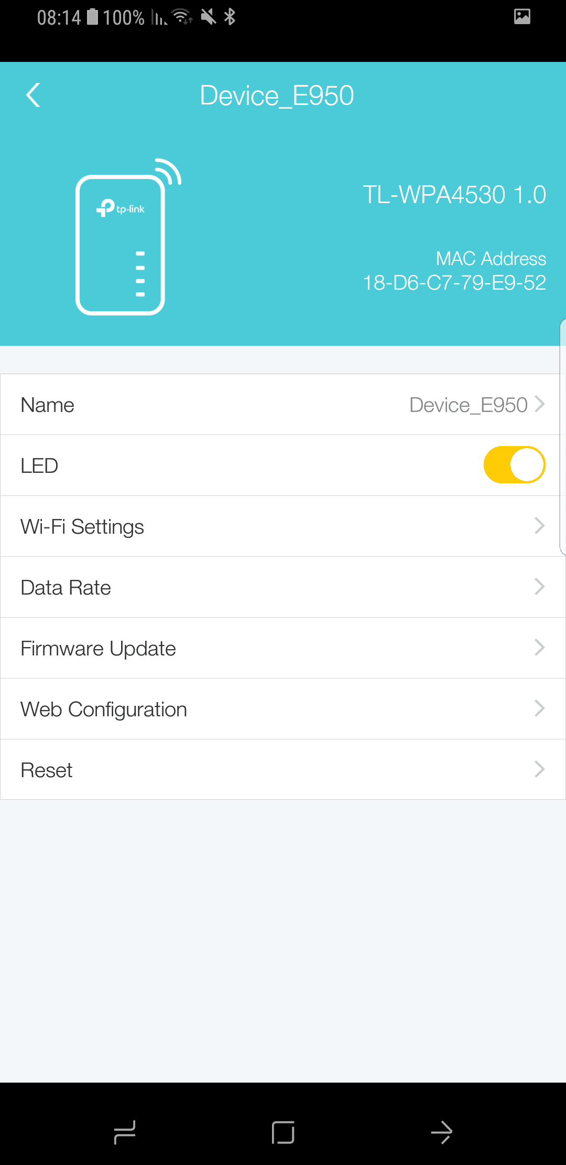Tap the Data Rate label

[66, 587]
